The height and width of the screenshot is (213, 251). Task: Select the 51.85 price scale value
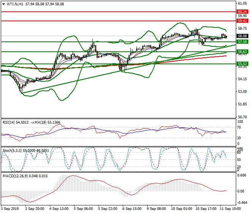pos(242,104)
